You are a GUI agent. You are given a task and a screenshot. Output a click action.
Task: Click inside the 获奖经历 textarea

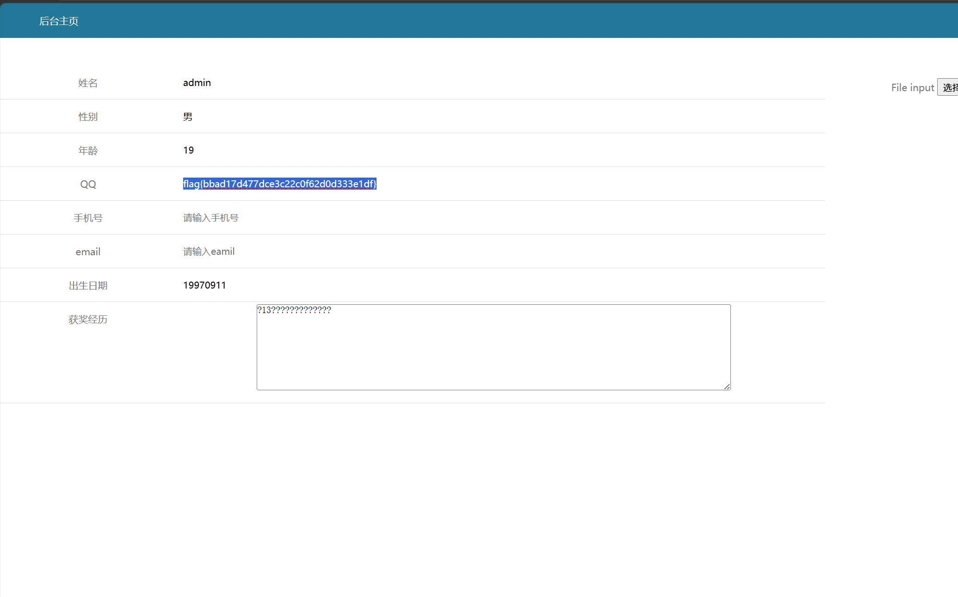point(494,347)
